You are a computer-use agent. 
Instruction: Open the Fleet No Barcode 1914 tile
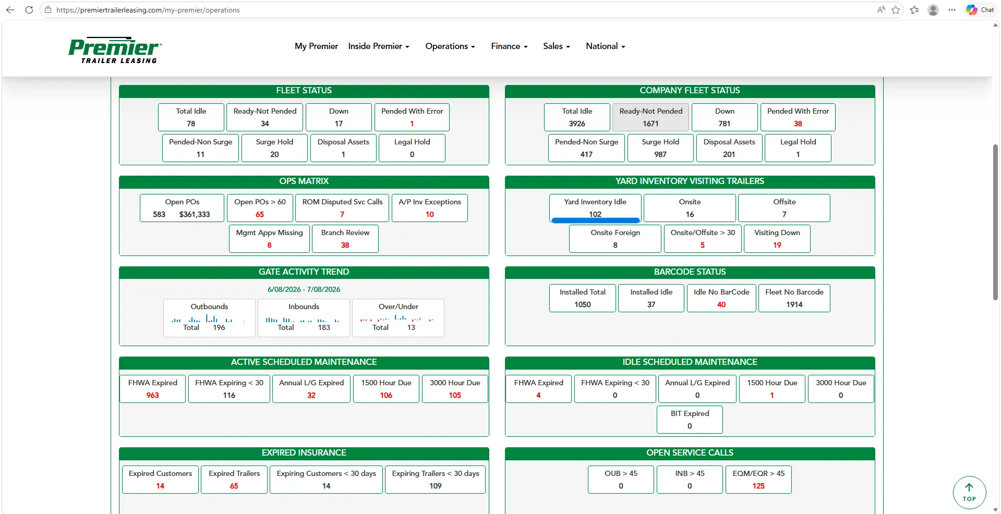pos(794,298)
